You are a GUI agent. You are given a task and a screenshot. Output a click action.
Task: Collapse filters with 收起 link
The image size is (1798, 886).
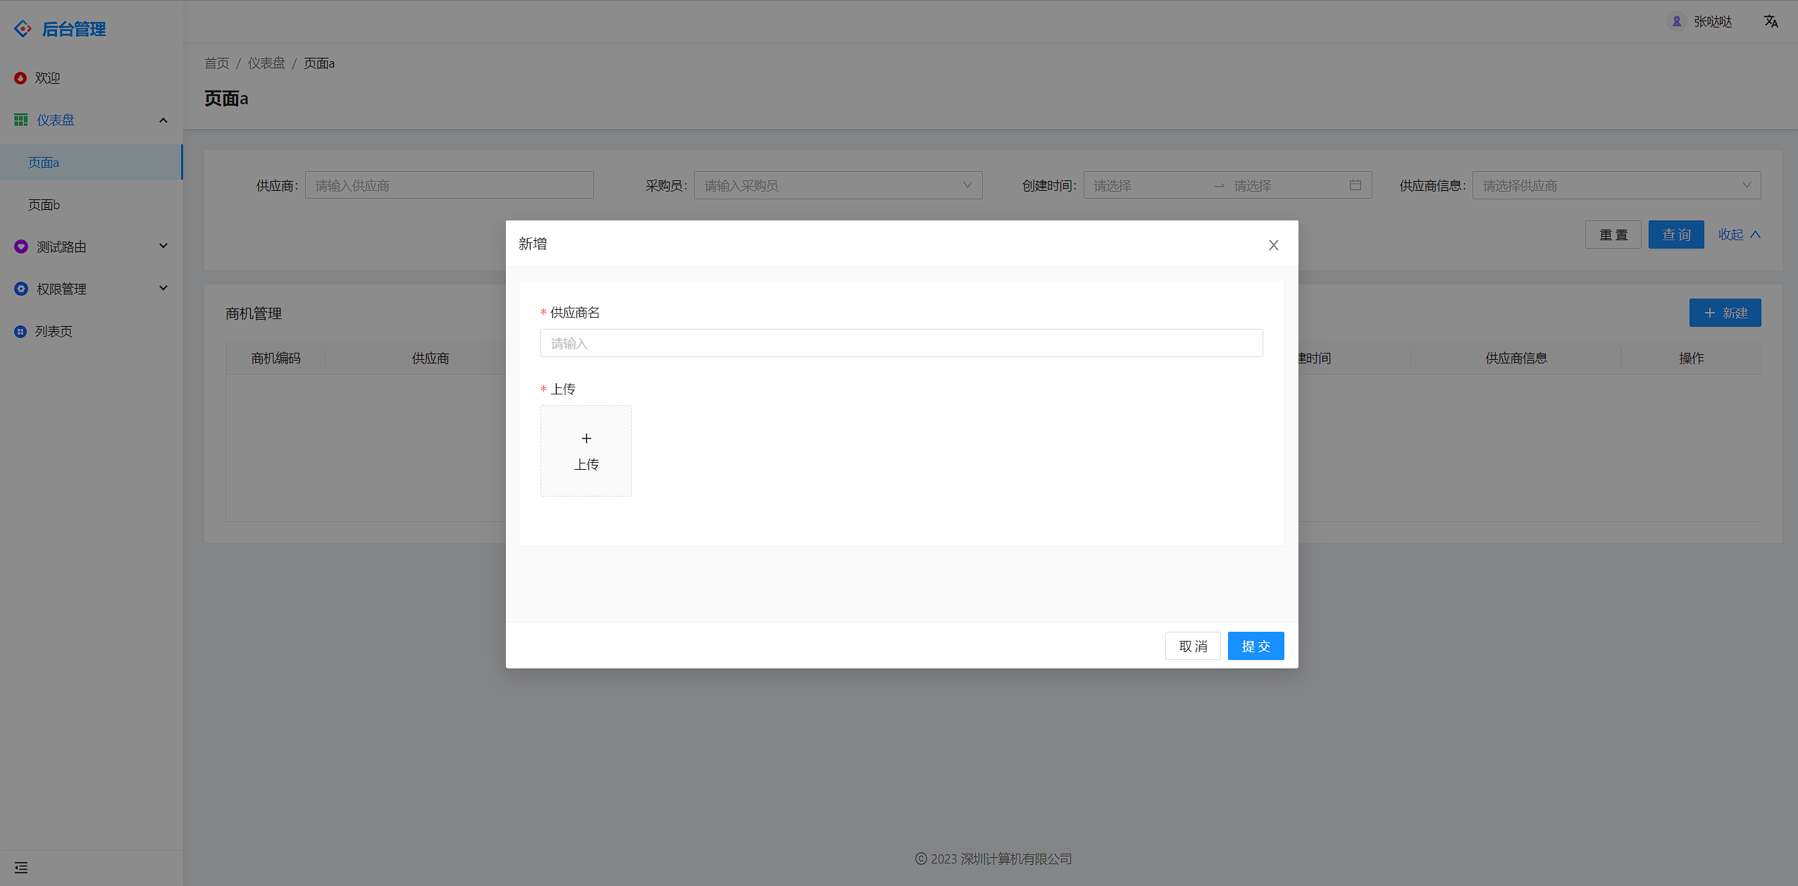pyautogui.click(x=1740, y=235)
